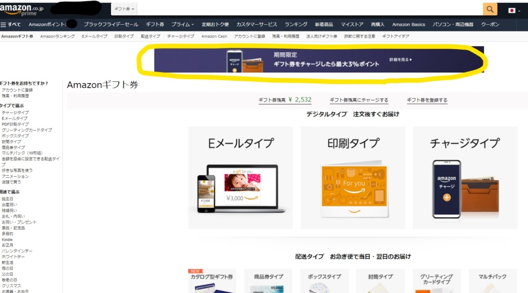
Task: Click グリーティングカードタイプ in the sidebar
Action: coord(27,130)
